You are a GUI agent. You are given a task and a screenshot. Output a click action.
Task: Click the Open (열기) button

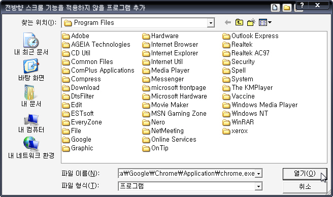(x=305, y=174)
